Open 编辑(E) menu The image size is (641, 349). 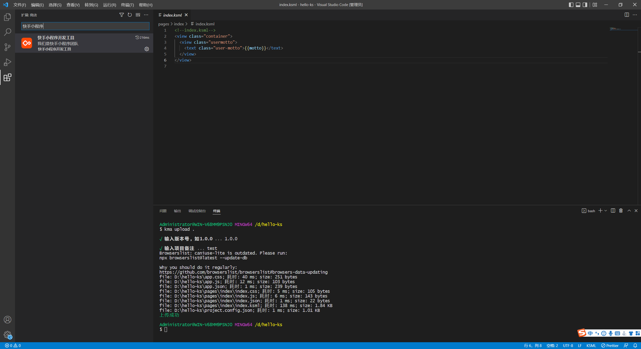[37, 5]
